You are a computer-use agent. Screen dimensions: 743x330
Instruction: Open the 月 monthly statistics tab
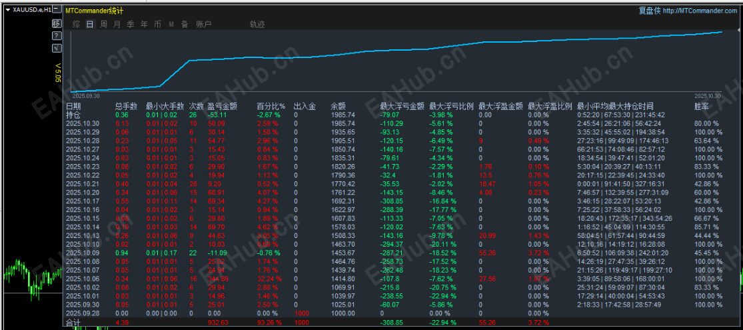[117, 24]
